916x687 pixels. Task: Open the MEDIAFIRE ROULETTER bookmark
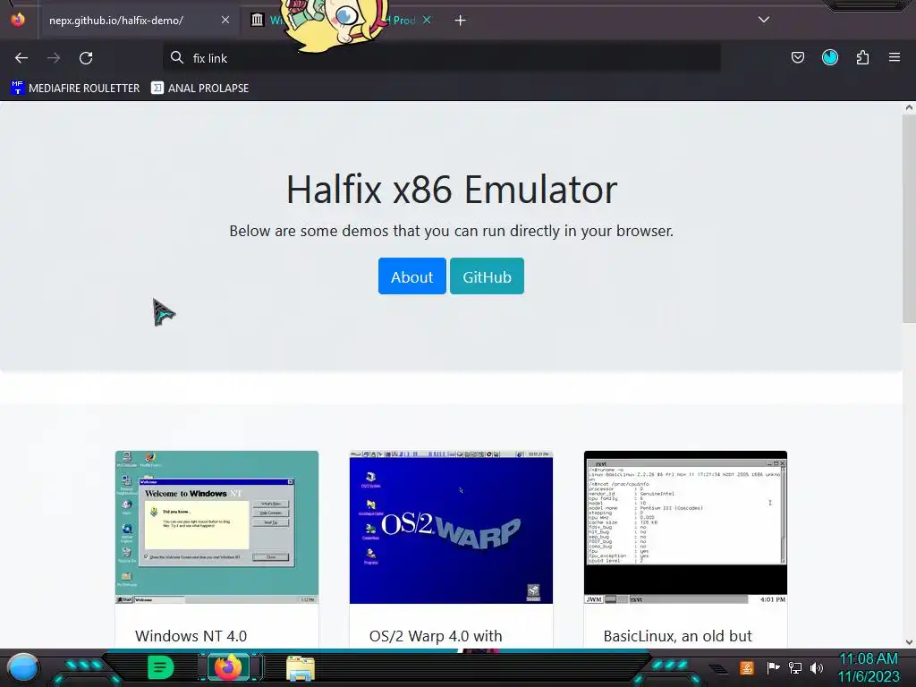pos(75,89)
